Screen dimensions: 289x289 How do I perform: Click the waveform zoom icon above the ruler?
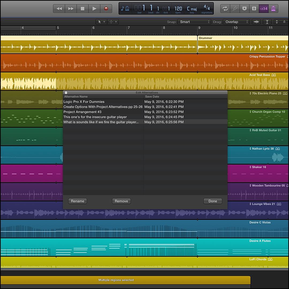coord(256,22)
